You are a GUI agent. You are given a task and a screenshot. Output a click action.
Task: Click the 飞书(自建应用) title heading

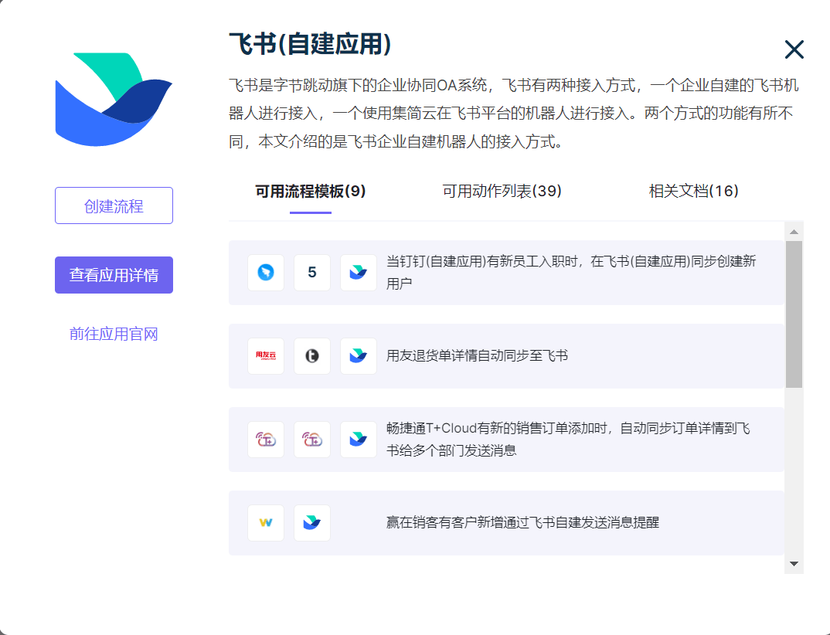click(x=310, y=44)
